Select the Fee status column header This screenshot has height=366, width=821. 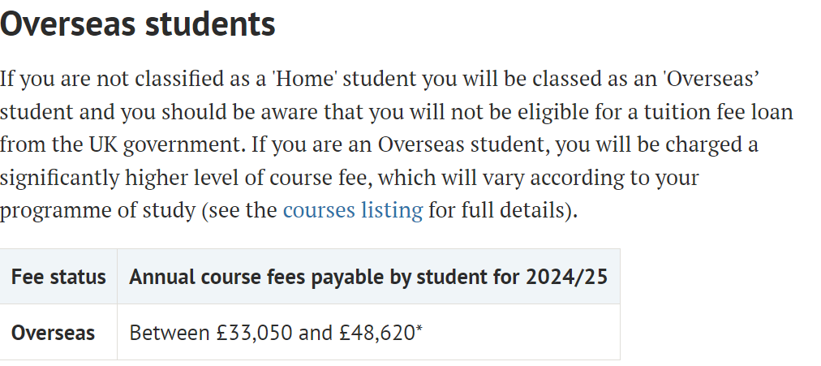[x=58, y=277]
